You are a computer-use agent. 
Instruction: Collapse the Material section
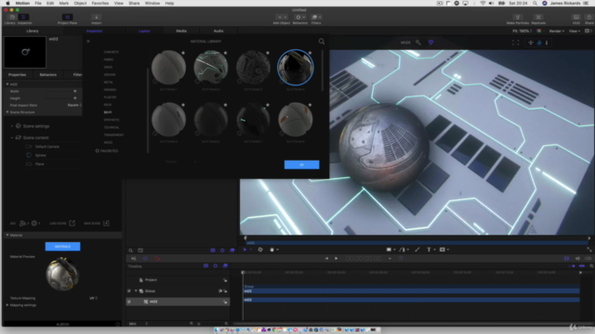7,235
